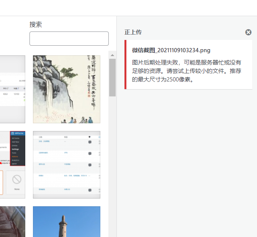Image resolution: width=257 pixels, height=237 pixels.
Task: Select the WPForms settings screenshot thumbnail
Action: (12, 164)
